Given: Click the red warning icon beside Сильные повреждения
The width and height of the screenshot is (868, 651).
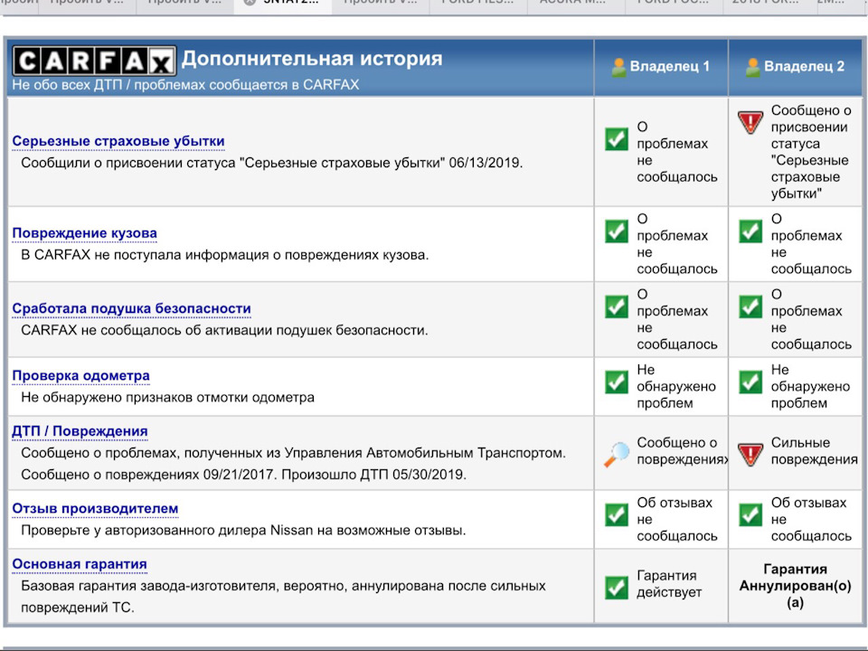Looking at the screenshot, I should (x=750, y=455).
